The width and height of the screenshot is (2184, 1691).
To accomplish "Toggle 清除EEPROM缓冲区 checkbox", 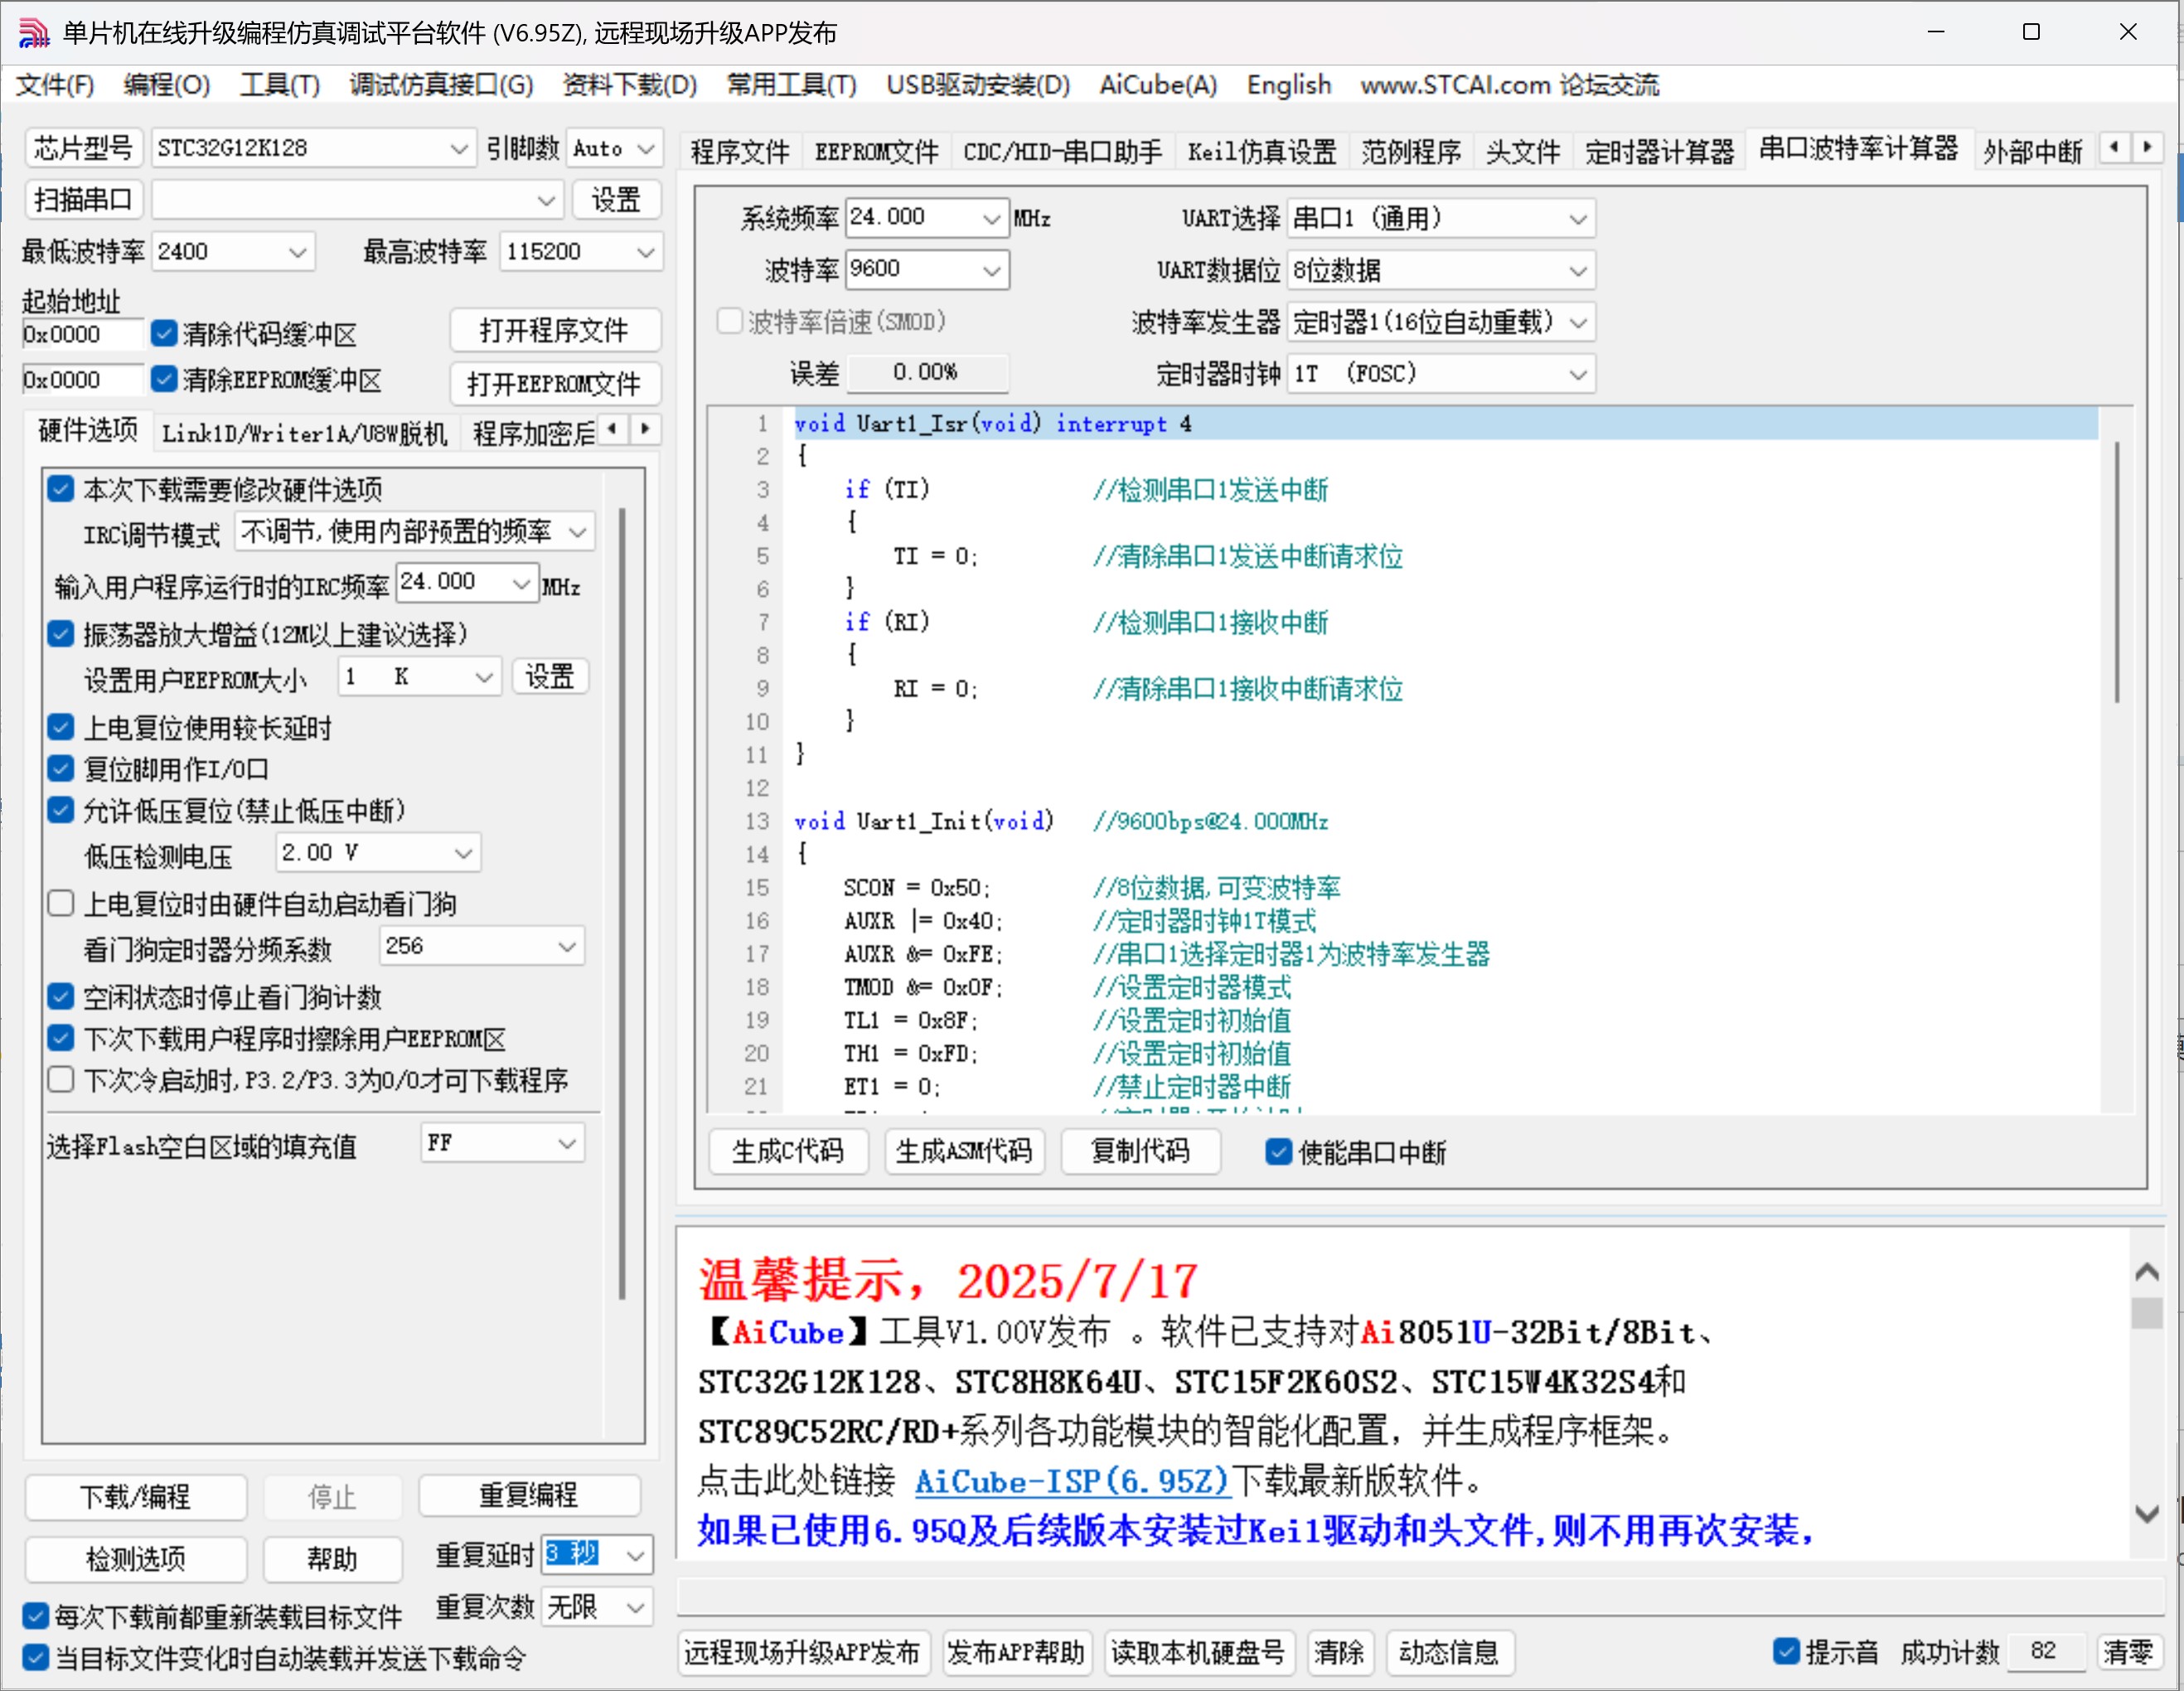I will tap(165, 379).
